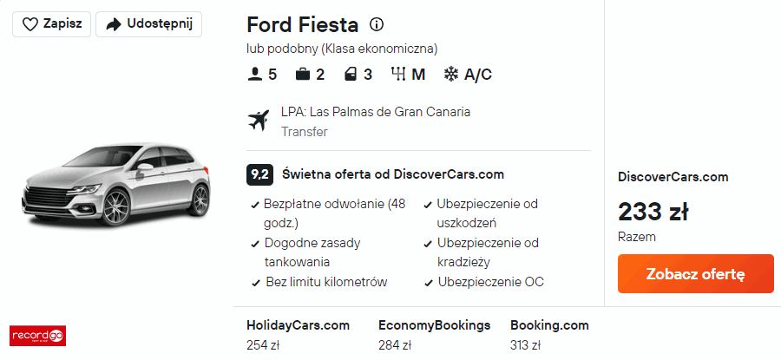
Task: Select the HolidayCars.com 254 zł offer
Action: tap(298, 335)
